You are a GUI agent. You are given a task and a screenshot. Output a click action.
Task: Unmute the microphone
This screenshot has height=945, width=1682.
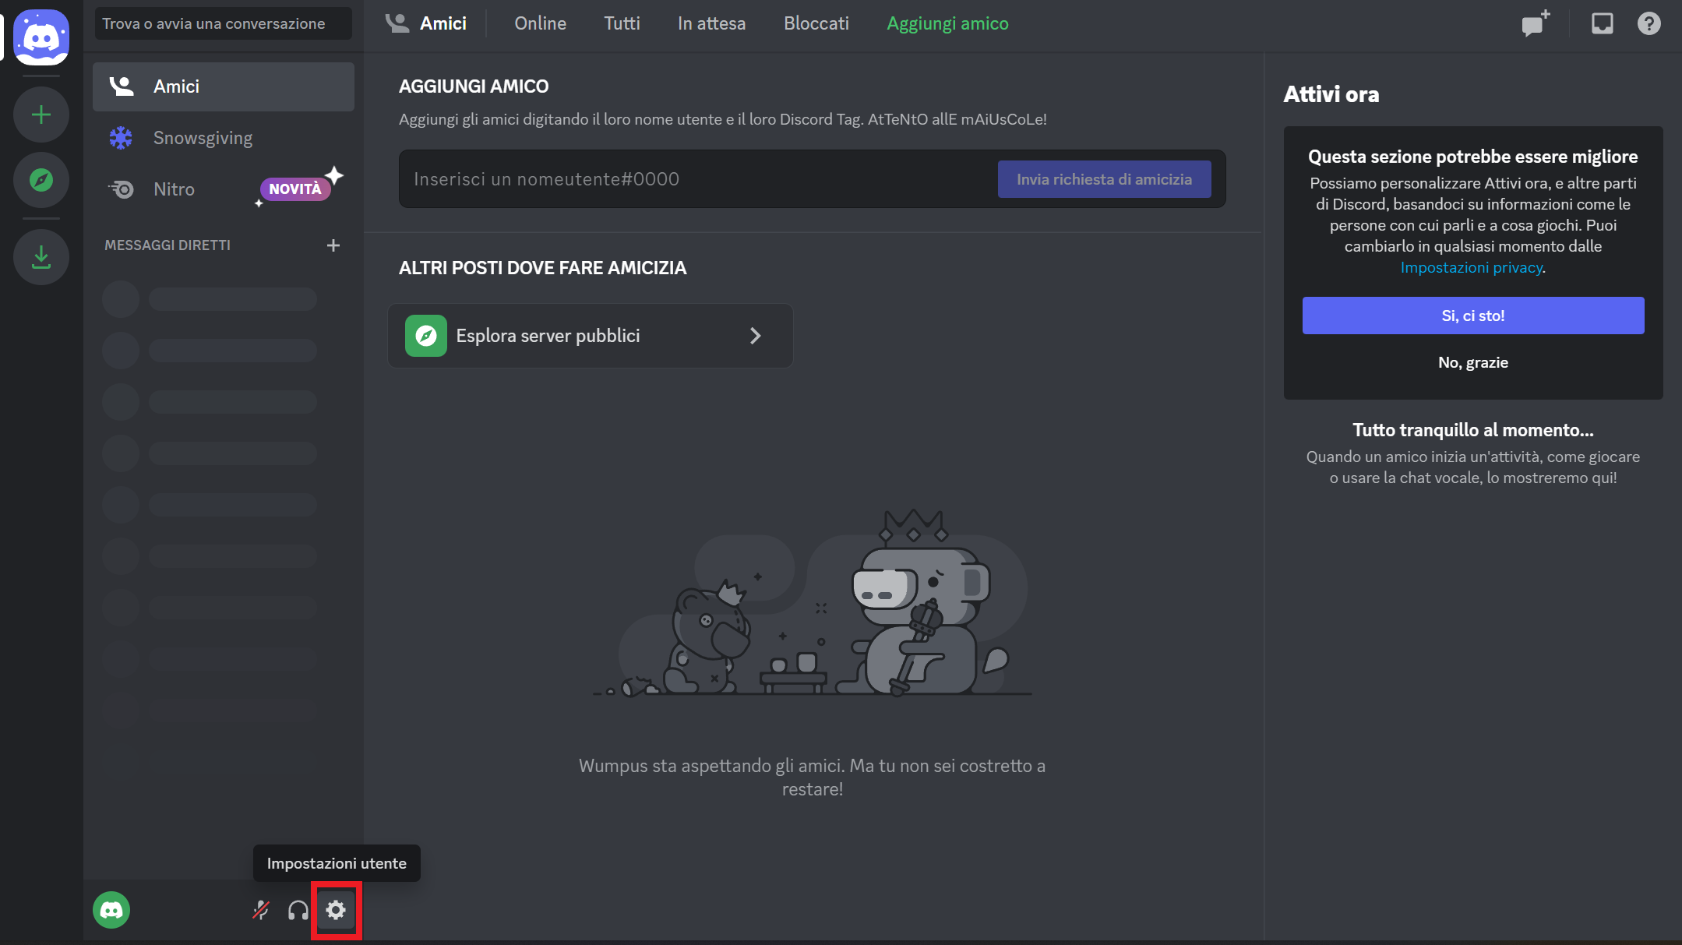(x=260, y=909)
